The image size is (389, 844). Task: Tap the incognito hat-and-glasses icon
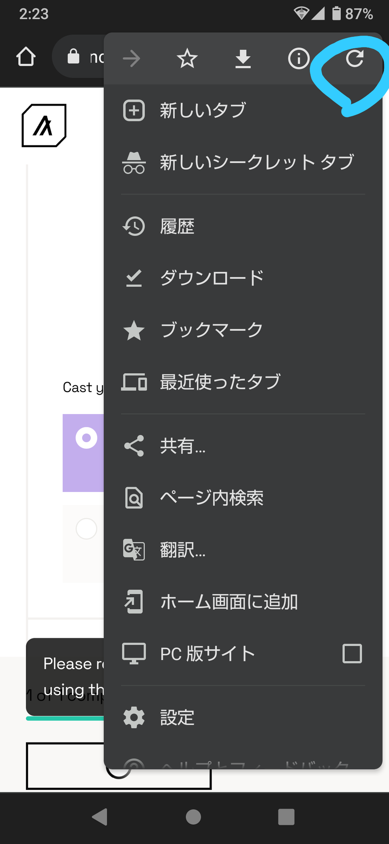click(134, 163)
